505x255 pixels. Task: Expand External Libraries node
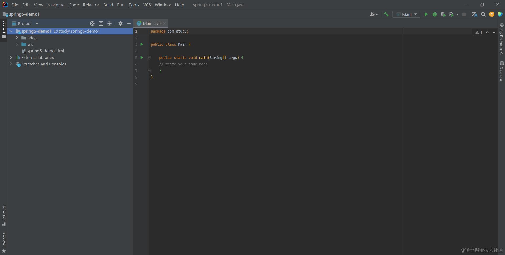pyautogui.click(x=11, y=58)
